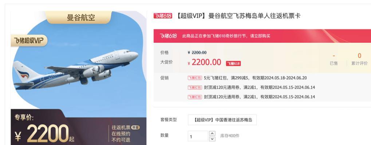Click the 飞猪618奇妙旅行节 banner text
This screenshot has height=145, width=371.
(226, 36)
